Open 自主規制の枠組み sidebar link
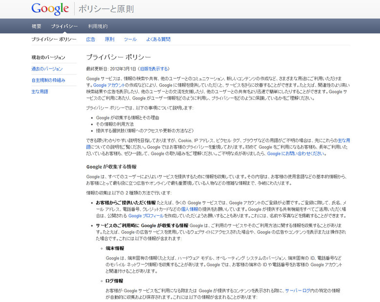The height and width of the screenshot is (302, 380). [x=48, y=80]
